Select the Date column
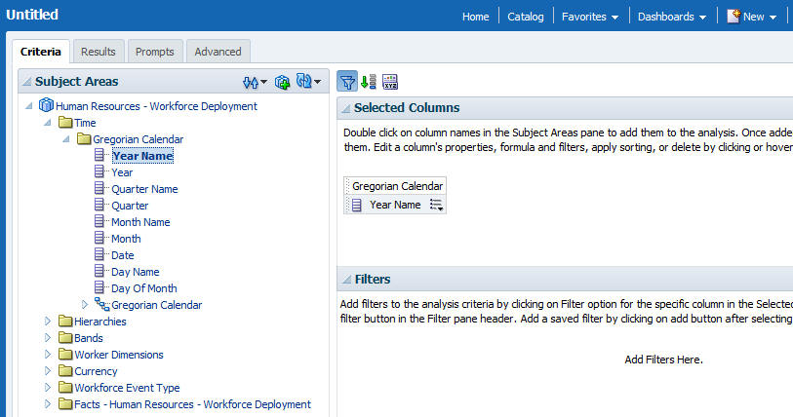 coord(122,255)
